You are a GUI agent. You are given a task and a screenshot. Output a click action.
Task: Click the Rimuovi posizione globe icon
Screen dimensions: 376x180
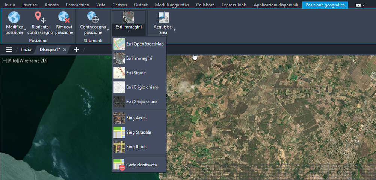(x=64, y=17)
